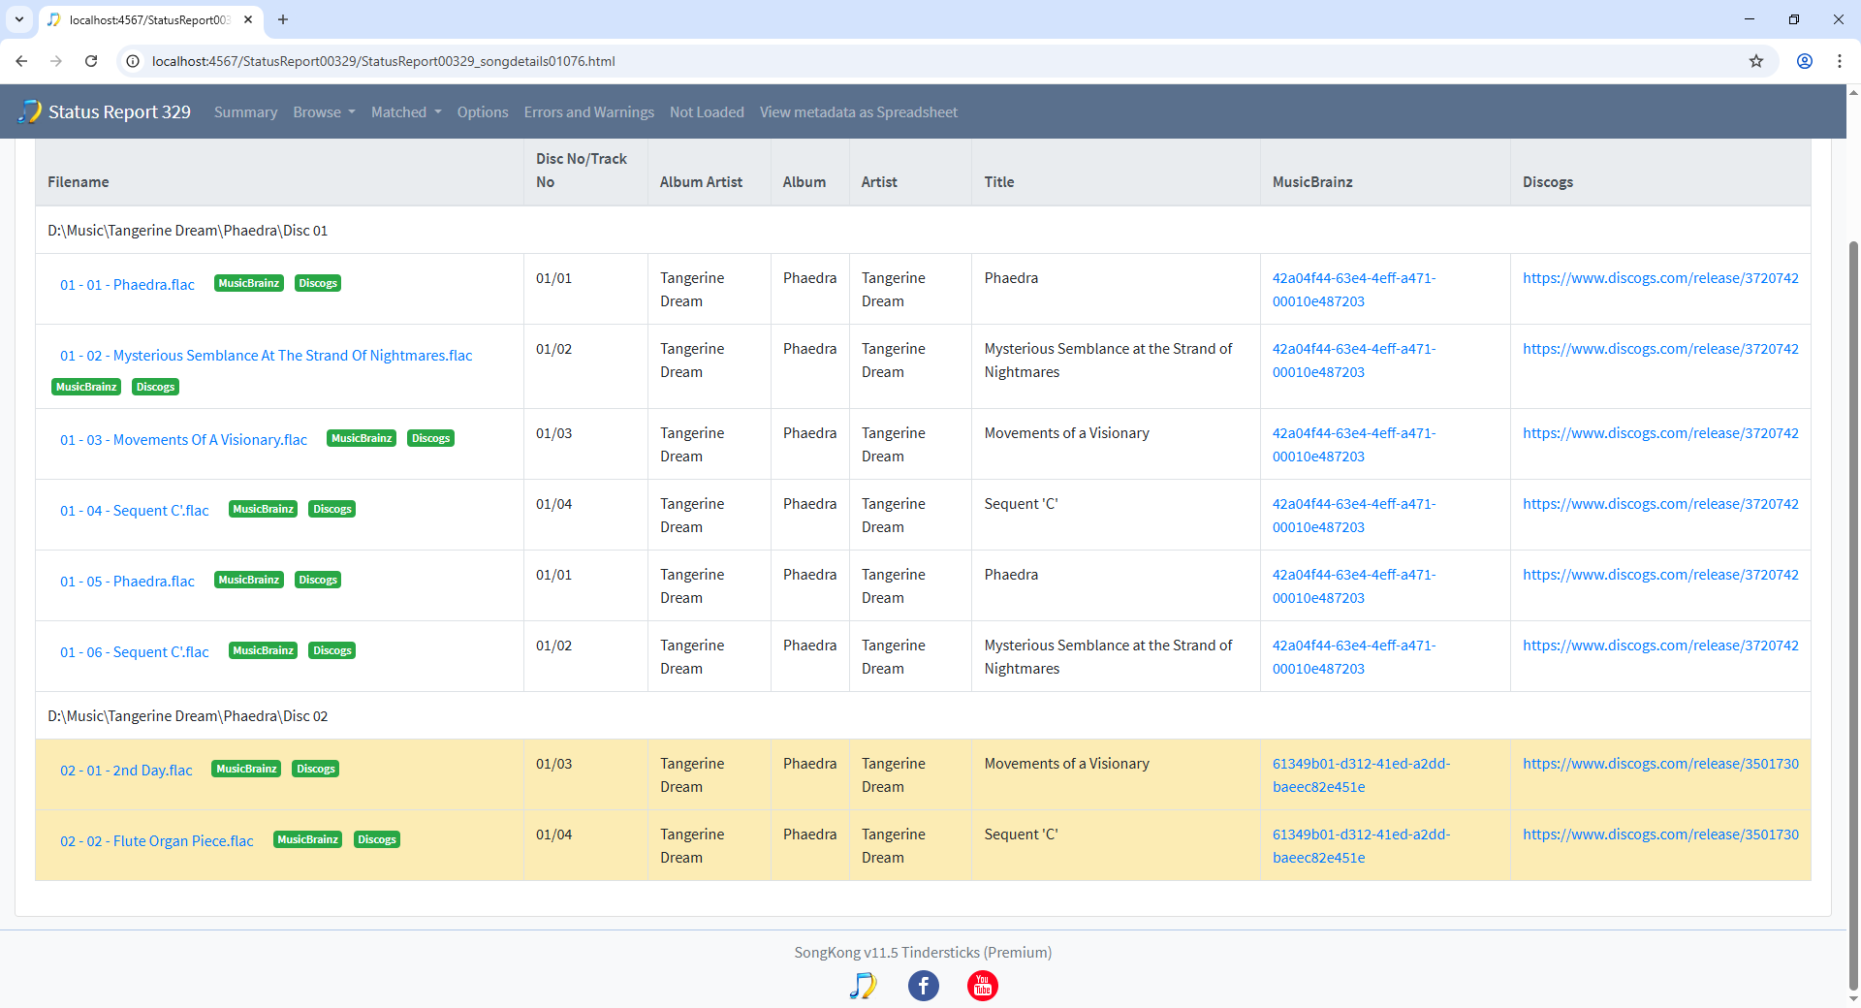Screen dimensions: 1861x1008
Task: Click MusicBrainz badge for 01 - 05 - Phaedra.flac
Action: (249, 580)
